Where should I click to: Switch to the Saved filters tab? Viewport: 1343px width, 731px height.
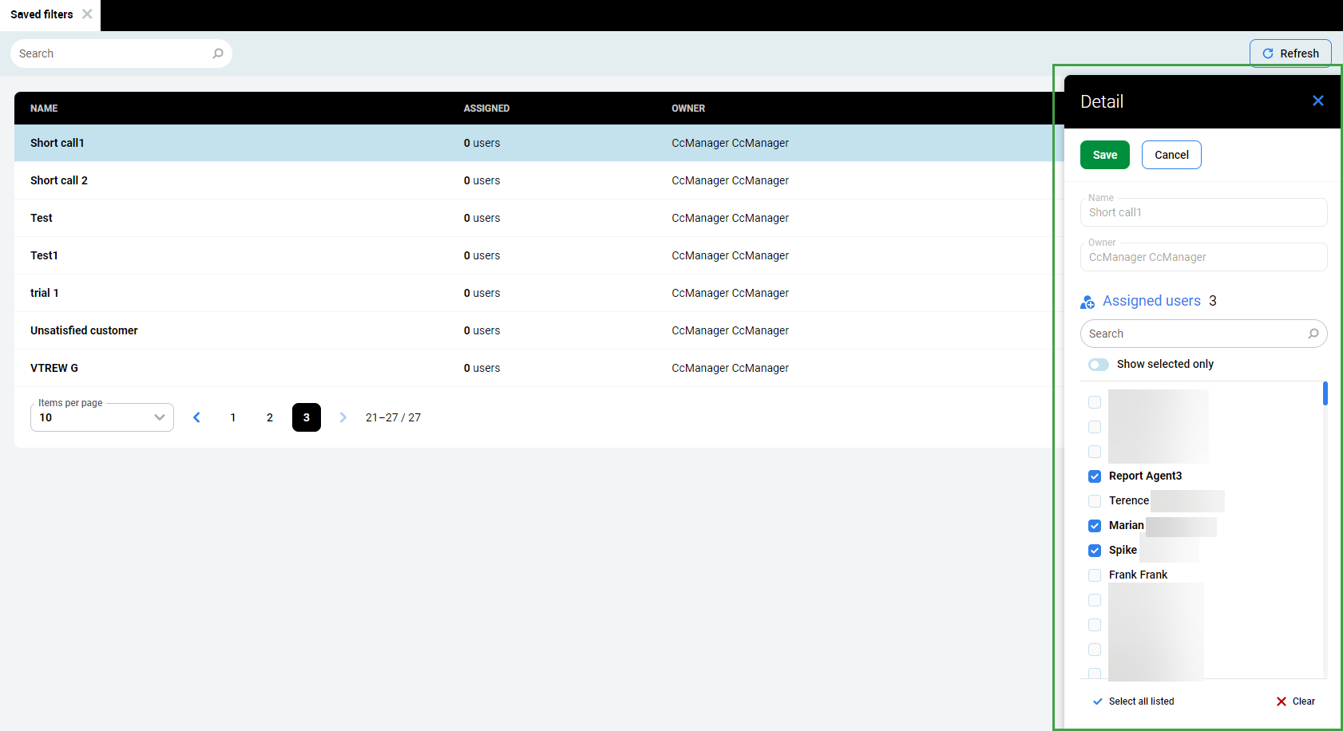[41, 14]
